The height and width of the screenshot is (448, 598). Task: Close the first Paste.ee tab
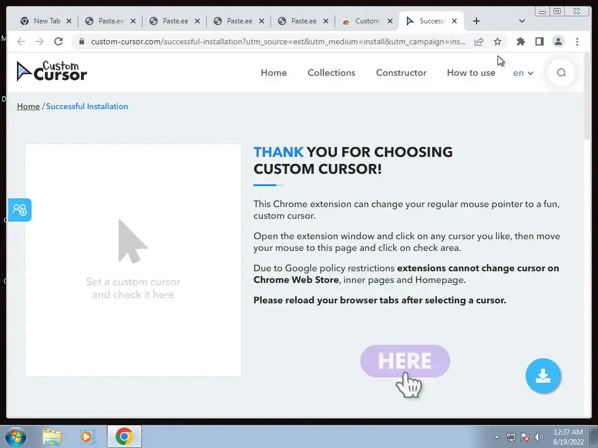[133, 22]
